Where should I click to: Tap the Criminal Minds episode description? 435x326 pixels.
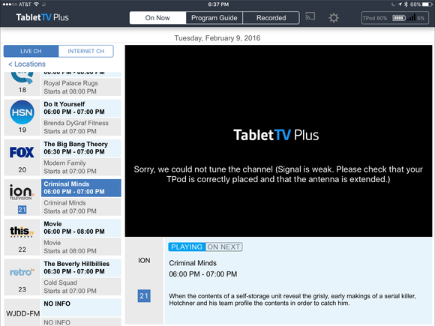(x=292, y=299)
